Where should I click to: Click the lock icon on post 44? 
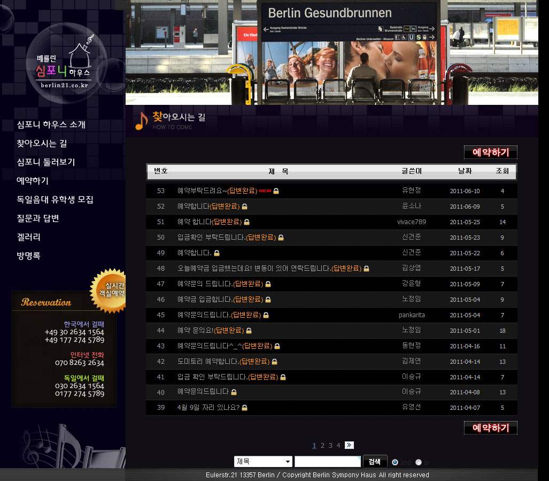pos(249,330)
